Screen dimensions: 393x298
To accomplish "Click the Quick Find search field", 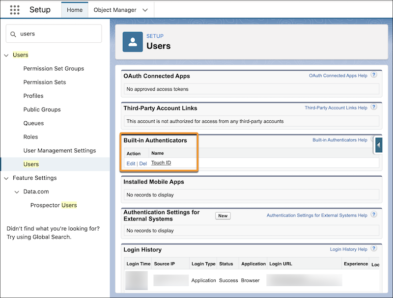I will [58, 34].
